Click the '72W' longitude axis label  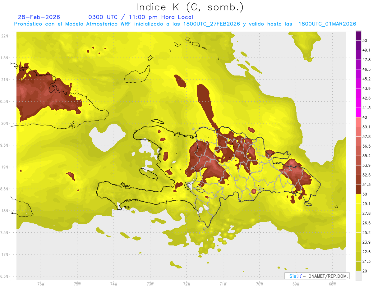coord(186,284)
